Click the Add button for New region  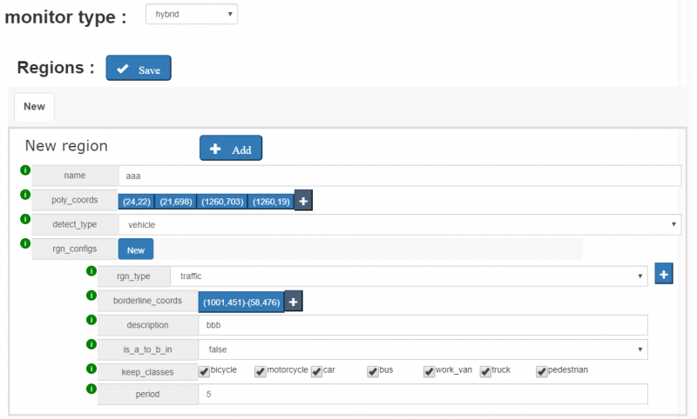231,149
